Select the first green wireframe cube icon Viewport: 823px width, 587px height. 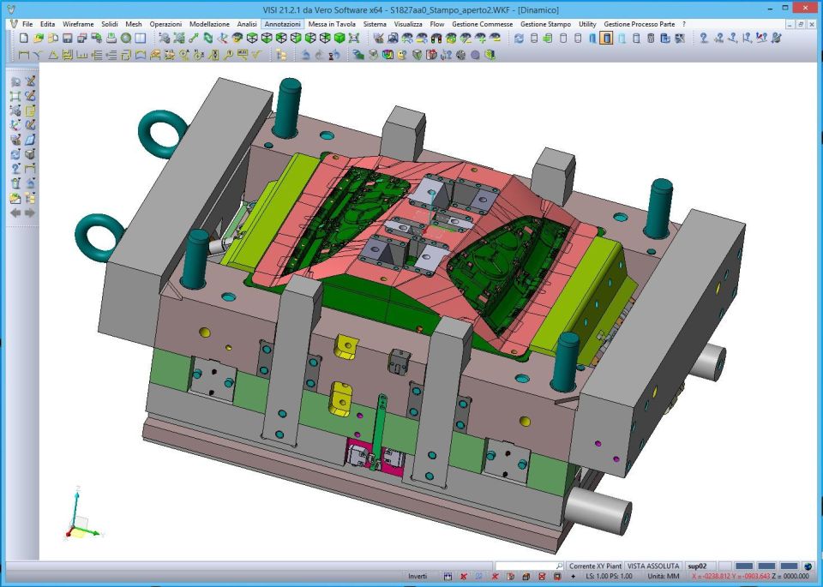pos(252,38)
